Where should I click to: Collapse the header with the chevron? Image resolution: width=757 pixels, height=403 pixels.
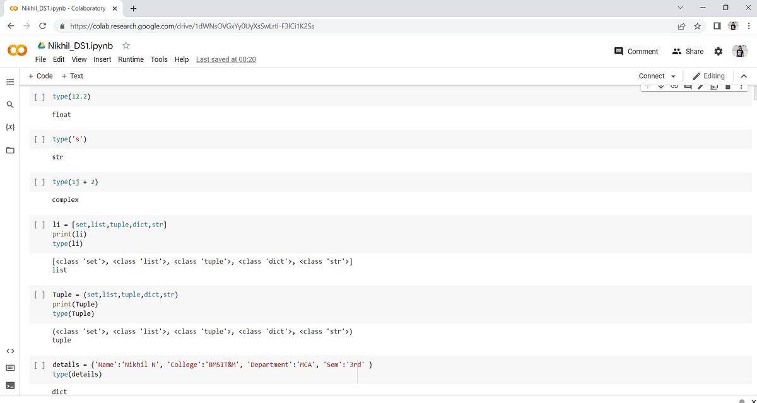coord(744,76)
